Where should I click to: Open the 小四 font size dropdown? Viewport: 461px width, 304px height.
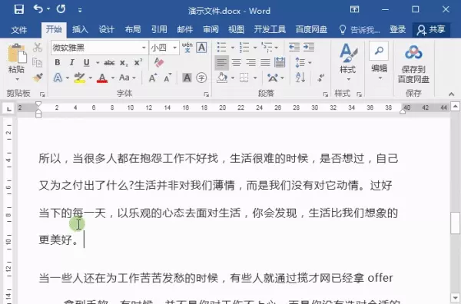pyautogui.click(x=175, y=48)
